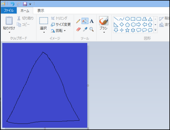Choose the Oval callout shape
The image size is (170, 130).
coord(144,30)
